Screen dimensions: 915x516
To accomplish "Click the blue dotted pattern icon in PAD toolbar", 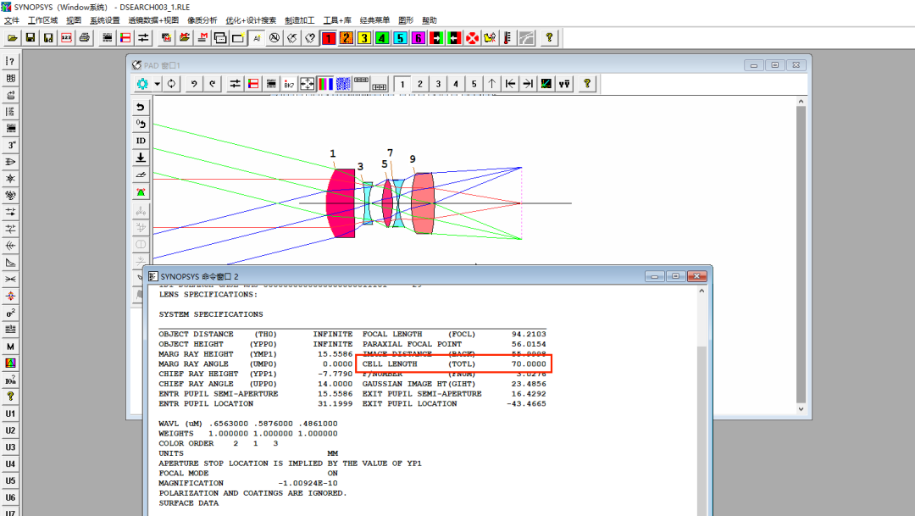I will click(343, 84).
